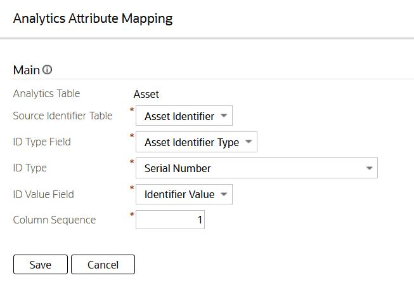Click required asterisk beside Column Sequence field

click(x=132, y=215)
